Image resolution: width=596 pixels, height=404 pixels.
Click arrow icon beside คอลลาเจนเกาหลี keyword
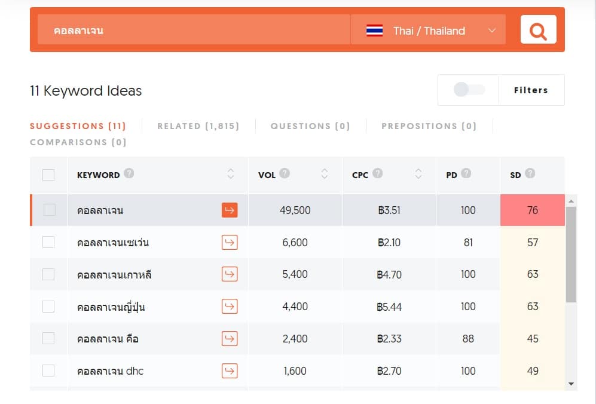(x=230, y=274)
